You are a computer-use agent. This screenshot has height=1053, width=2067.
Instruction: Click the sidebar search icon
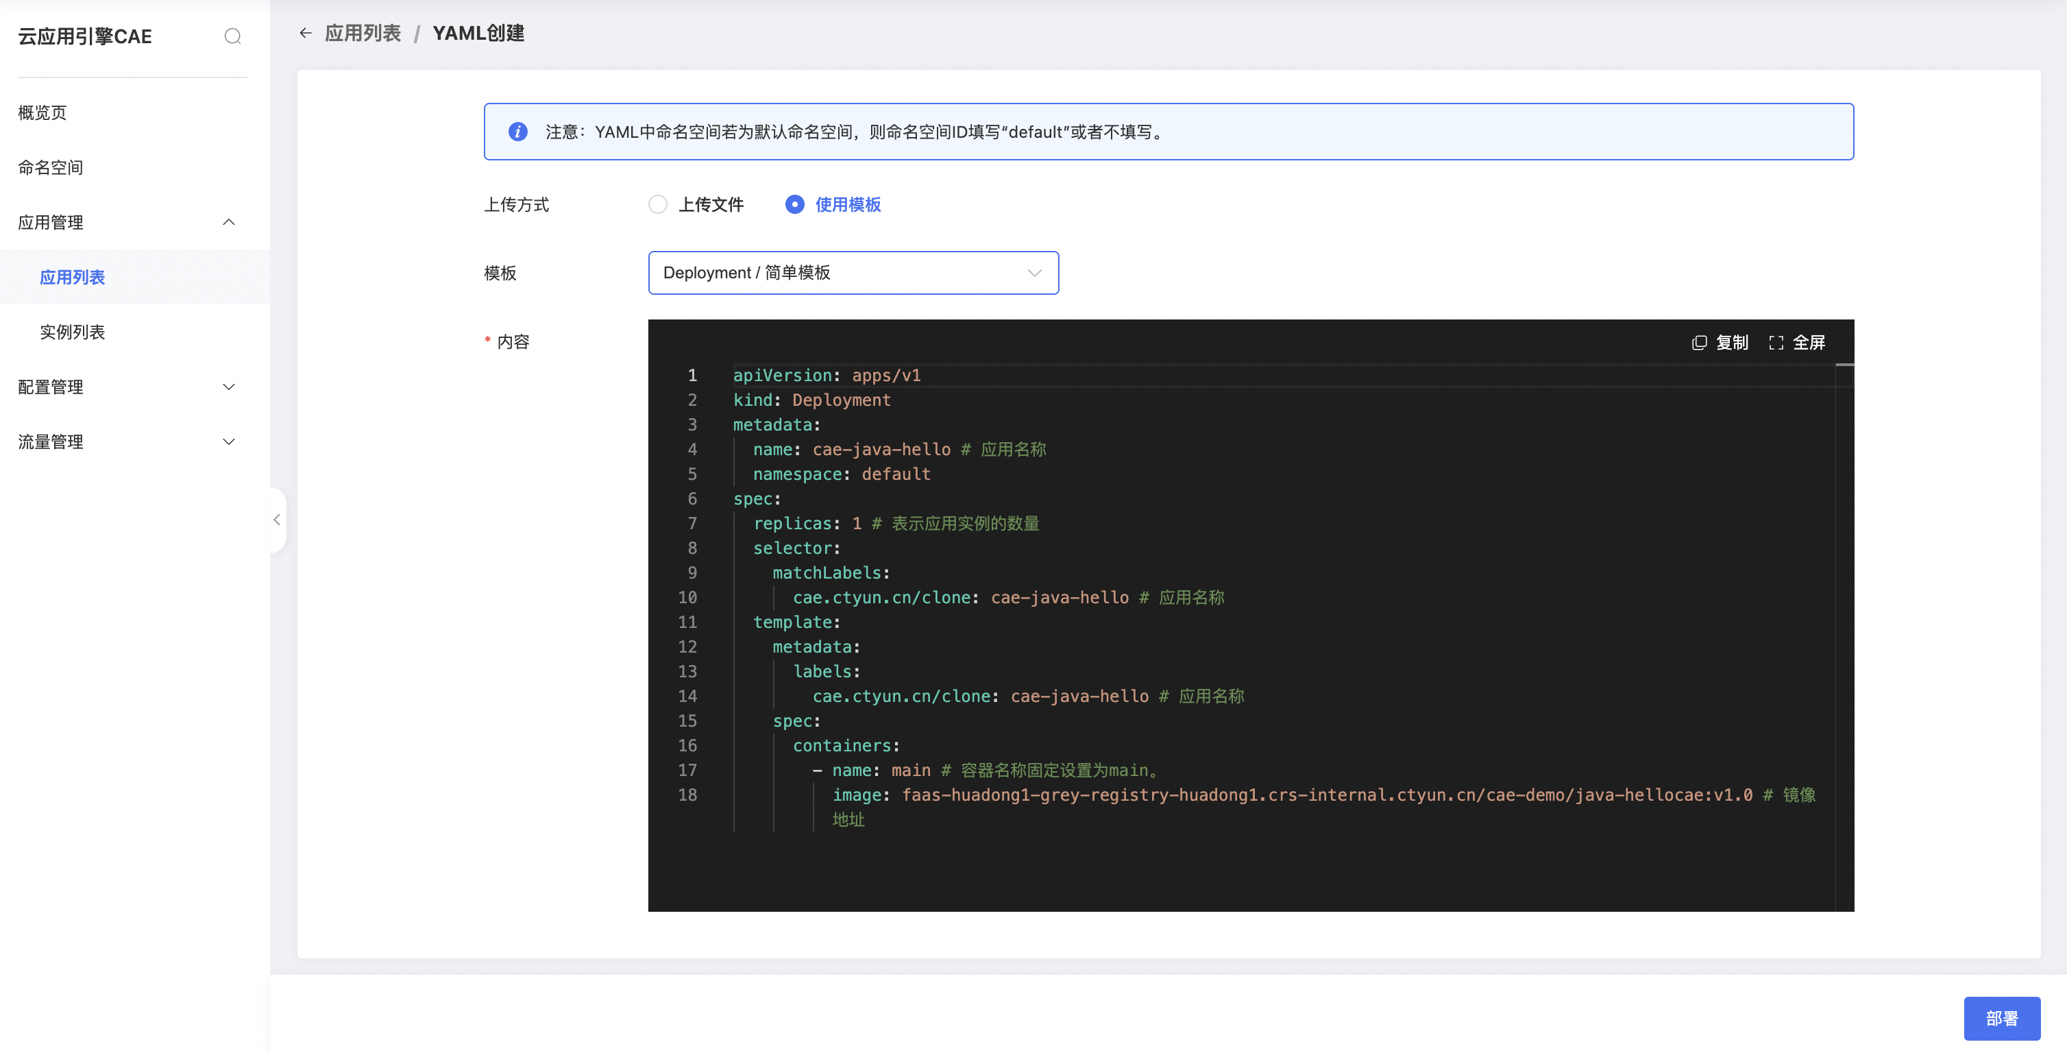click(x=233, y=36)
